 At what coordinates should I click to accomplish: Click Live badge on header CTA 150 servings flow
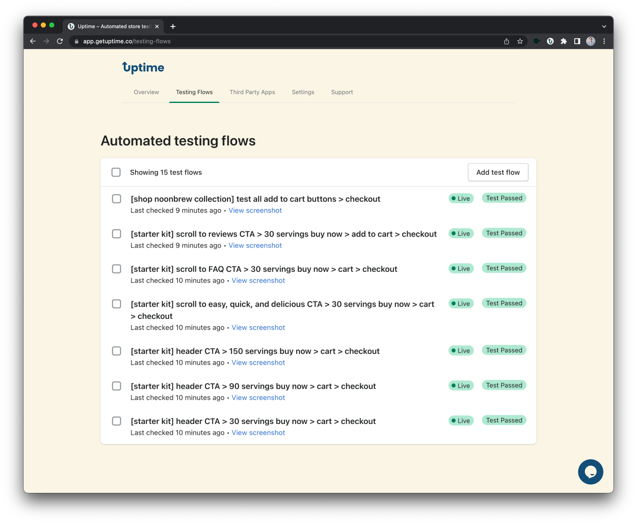tap(461, 350)
